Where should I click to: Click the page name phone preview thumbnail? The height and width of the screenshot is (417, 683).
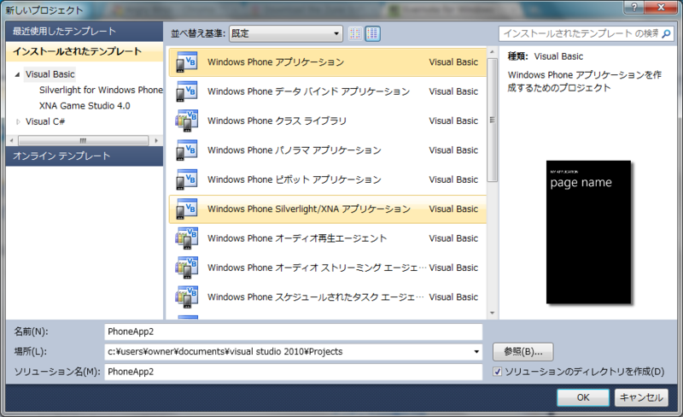(x=588, y=232)
